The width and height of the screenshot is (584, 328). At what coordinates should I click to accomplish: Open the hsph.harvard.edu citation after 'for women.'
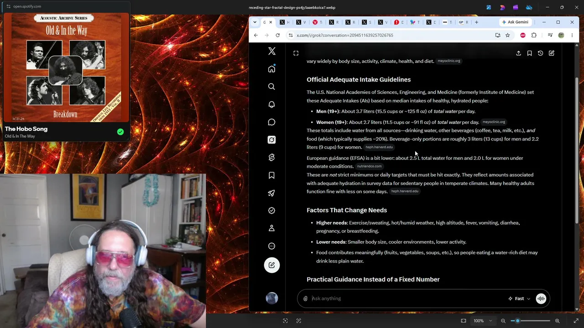pyautogui.click(x=379, y=147)
